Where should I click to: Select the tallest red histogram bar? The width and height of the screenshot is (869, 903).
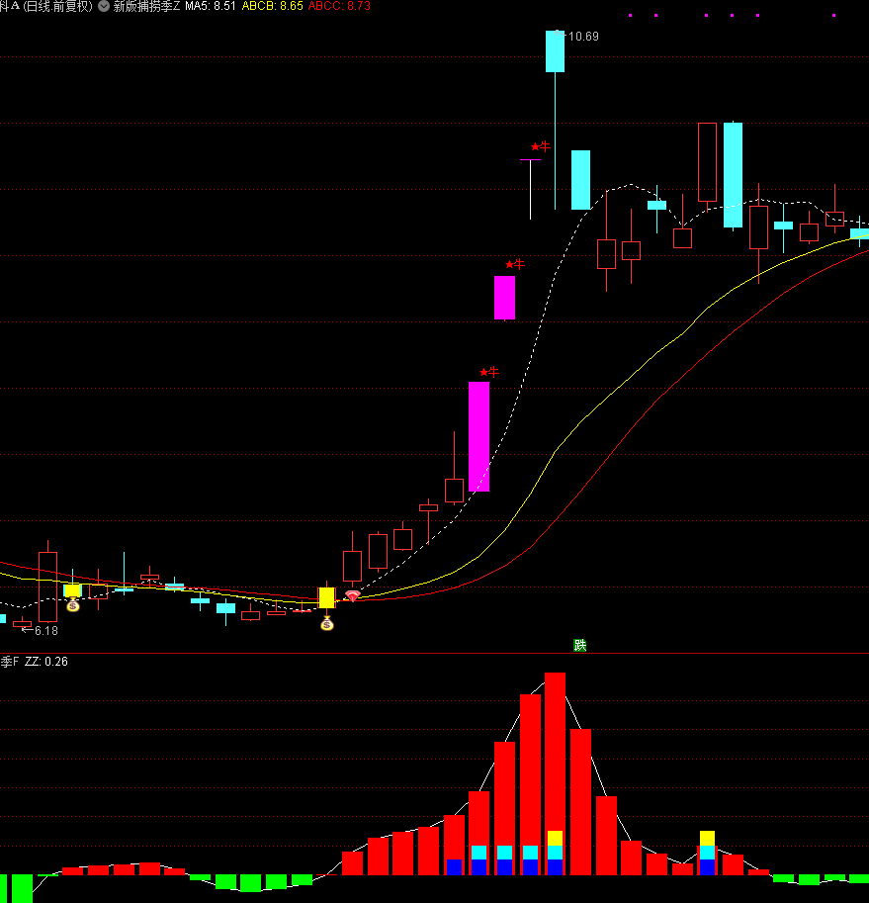click(555, 771)
